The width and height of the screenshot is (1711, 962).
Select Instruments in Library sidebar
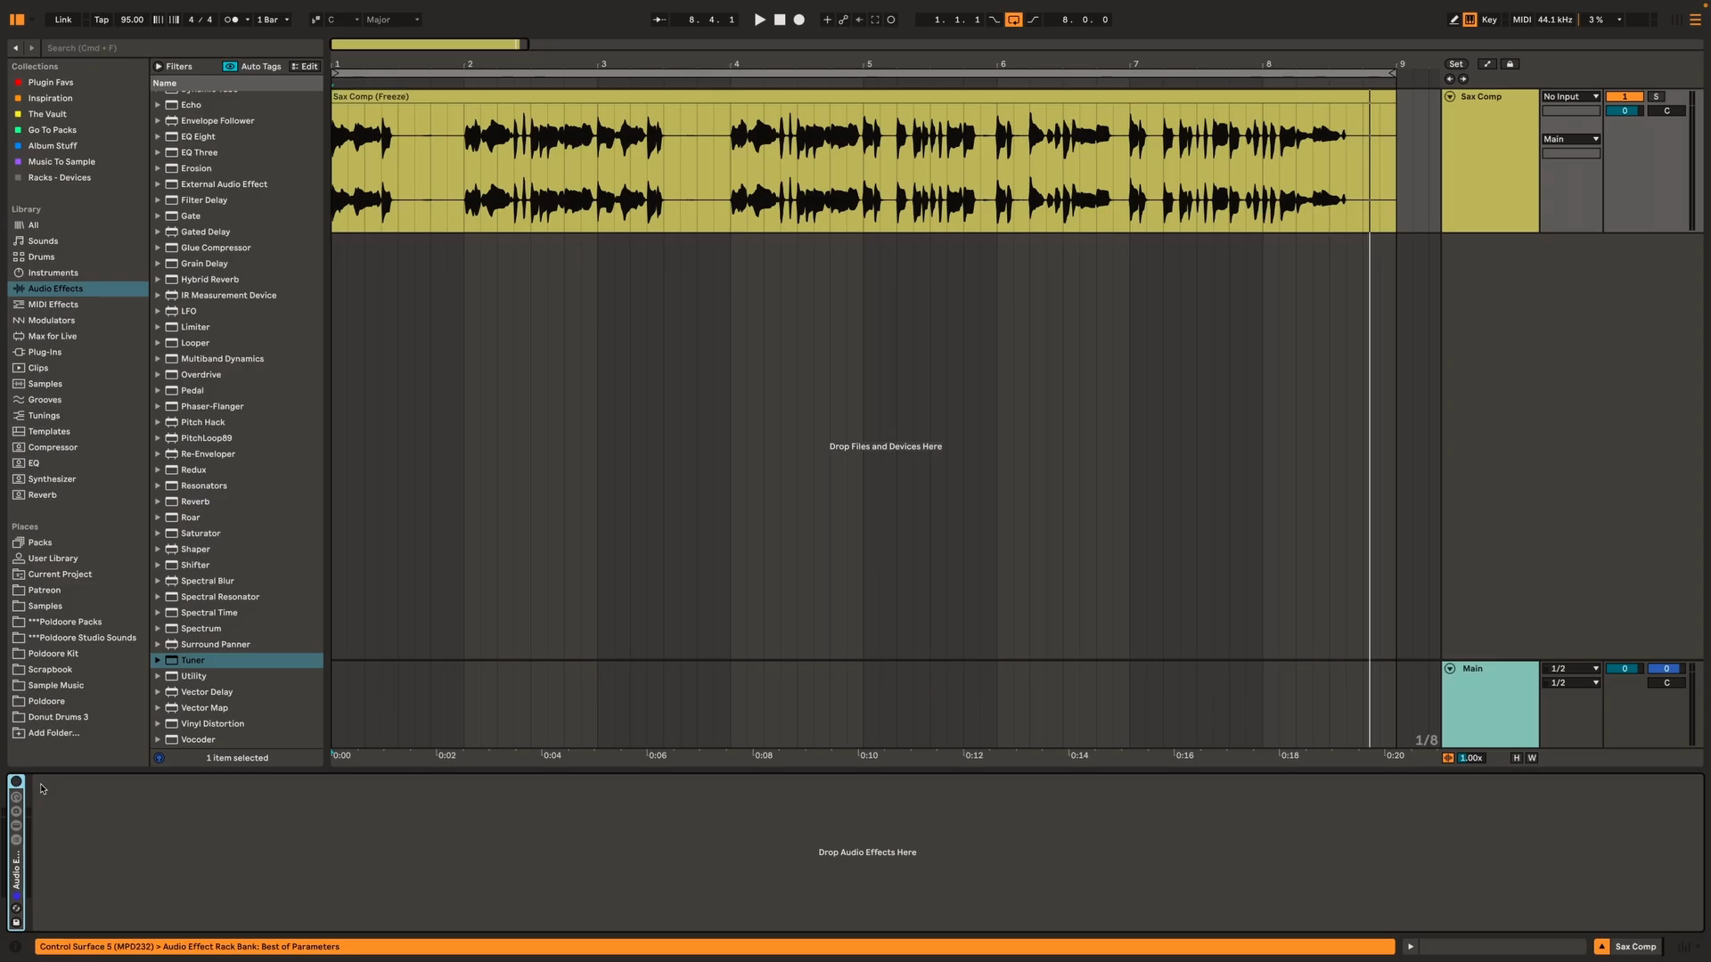(53, 273)
